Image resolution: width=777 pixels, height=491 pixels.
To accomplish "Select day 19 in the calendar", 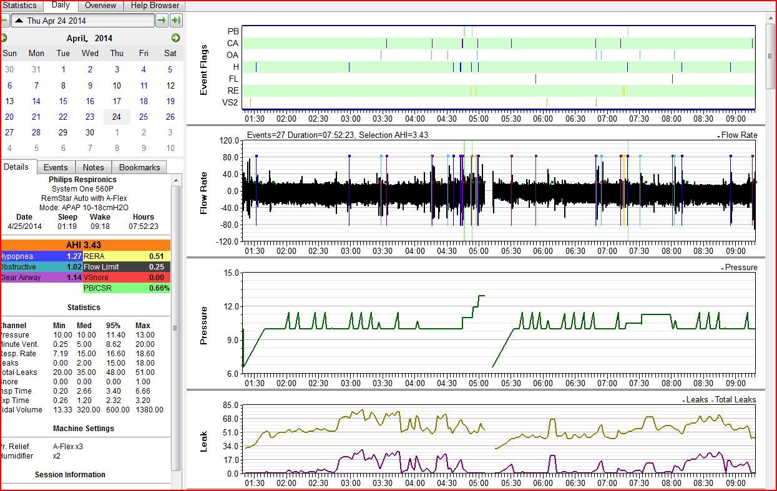I will 170,101.
